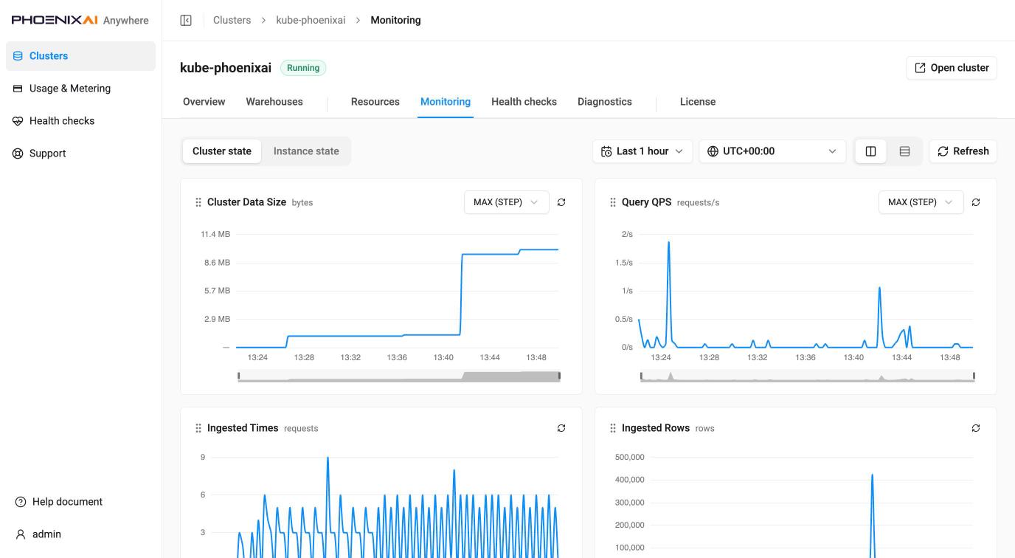Click the Clusters database icon in the sidebar
Viewport: 1015px width, 558px height.
coord(18,56)
